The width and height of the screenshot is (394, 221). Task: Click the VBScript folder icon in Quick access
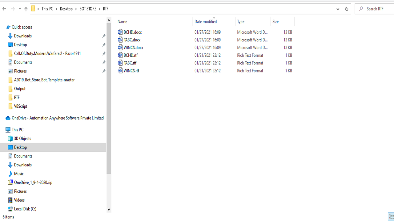tap(10, 106)
